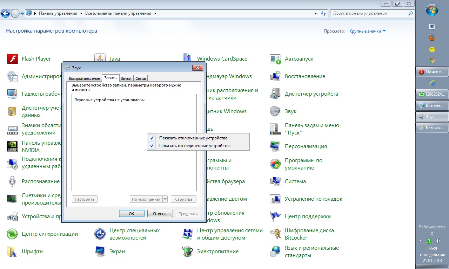Viewport: 449px width, 269px height.
Task: Click the Электропитание power options icon
Action: (188, 251)
